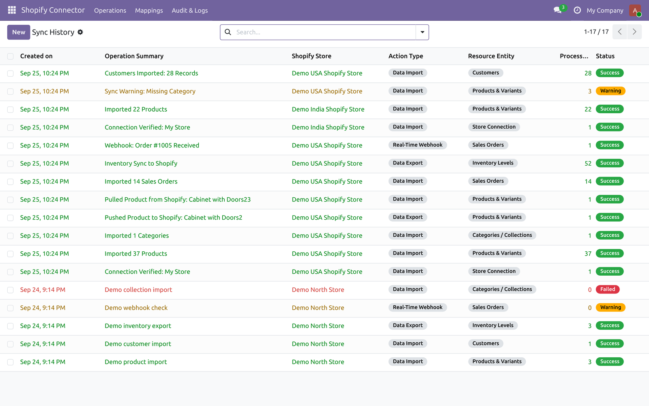Open the Sync History gear settings

pos(80,32)
